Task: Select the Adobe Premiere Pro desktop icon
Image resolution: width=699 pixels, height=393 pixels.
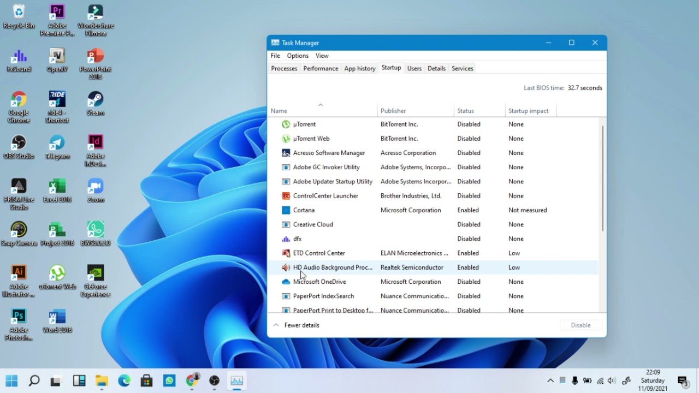Action: tap(57, 20)
